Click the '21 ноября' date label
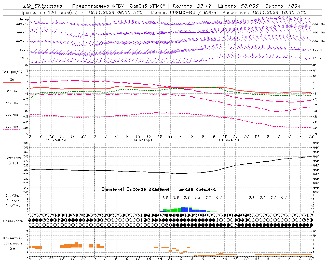326x261 pixels. [229, 140]
